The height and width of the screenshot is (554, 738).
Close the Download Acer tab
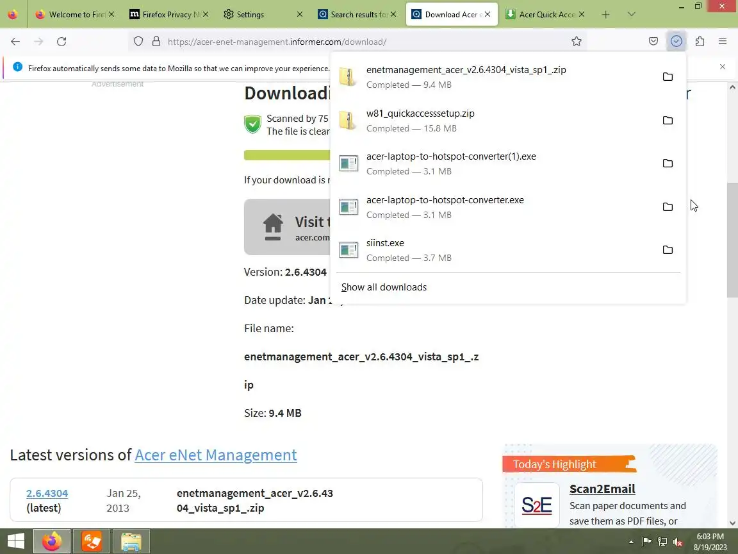pyautogui.click(x=488, y=14)
